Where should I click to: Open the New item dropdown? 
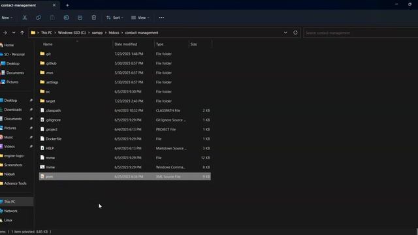(7, 18)
